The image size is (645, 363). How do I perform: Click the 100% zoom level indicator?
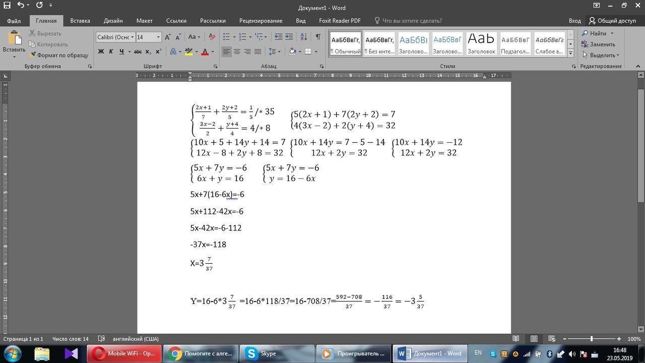[634, 339]
